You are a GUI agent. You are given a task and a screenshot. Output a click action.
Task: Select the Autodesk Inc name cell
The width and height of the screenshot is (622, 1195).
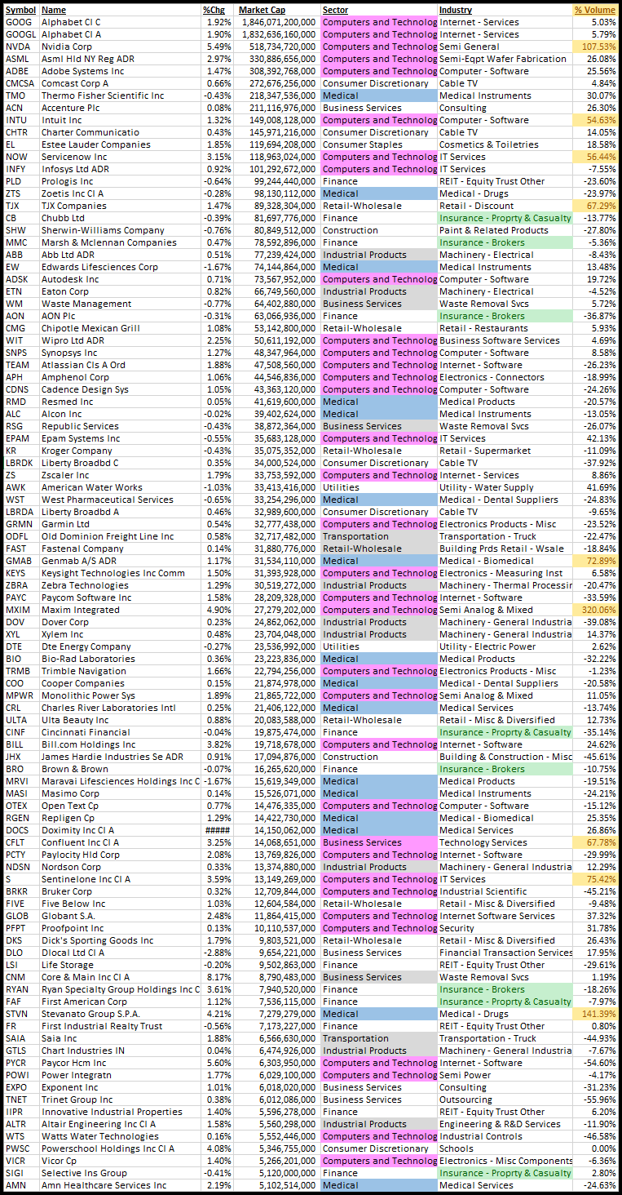point(120,279)
